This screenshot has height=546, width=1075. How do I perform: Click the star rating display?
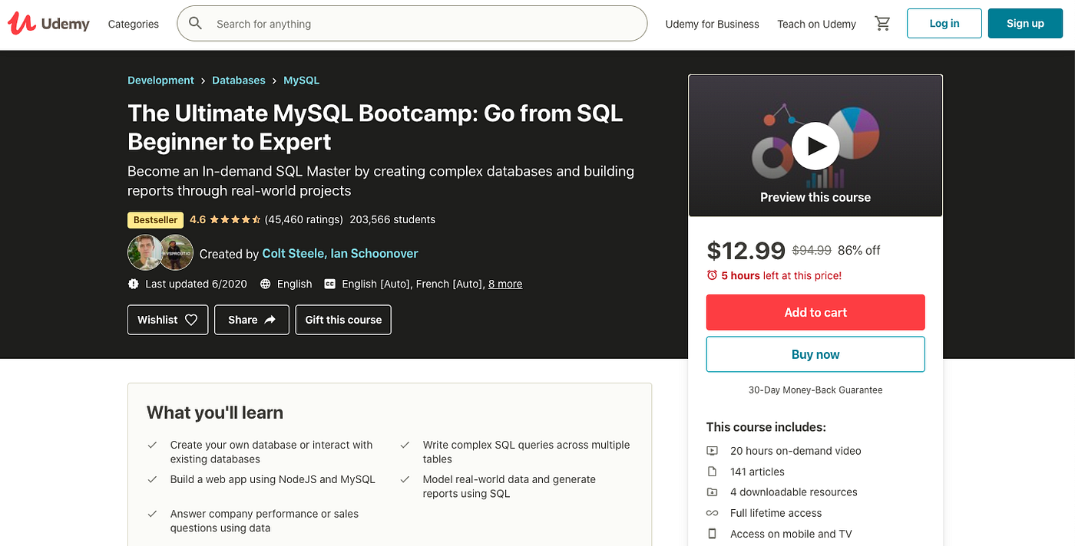[235, 219]
